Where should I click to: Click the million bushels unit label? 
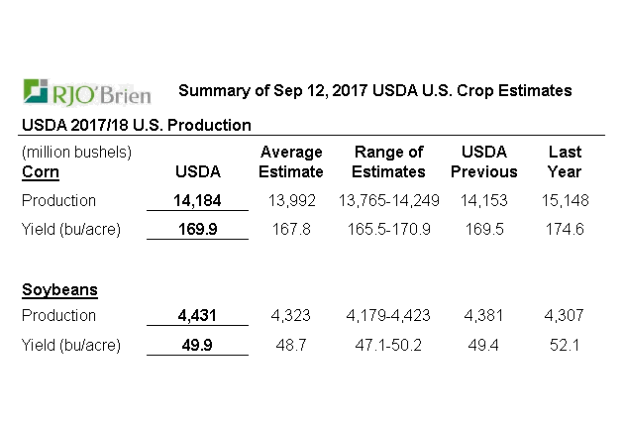[76, 152]
